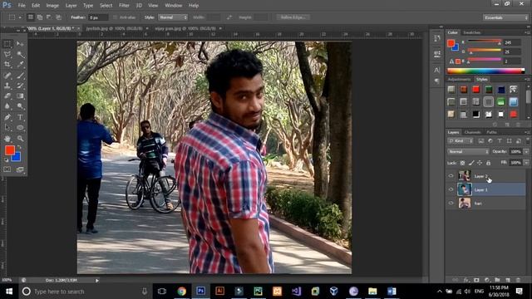The width and height of the screenshot is (532, 299).
Task: Toggle lock all padlock
Action: [x=488, y=163]
